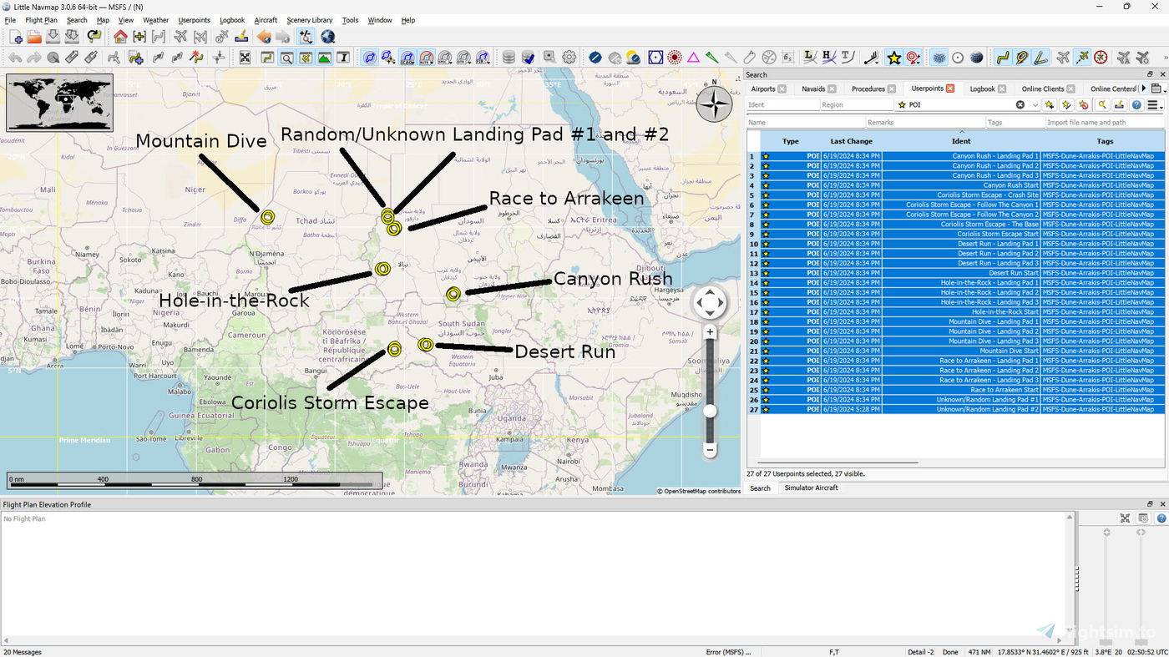Toggle hillshading with the green mountain icon
This screenshot has width=1169, height=657.
(x=326, y=57)
